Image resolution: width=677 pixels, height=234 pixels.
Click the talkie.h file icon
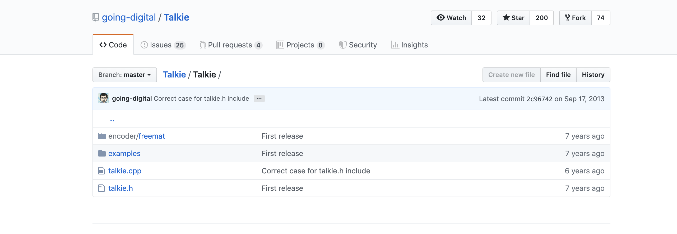click(x=101, y=188)
